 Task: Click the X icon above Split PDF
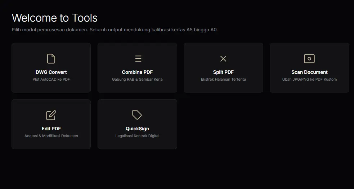click(223, 59)
